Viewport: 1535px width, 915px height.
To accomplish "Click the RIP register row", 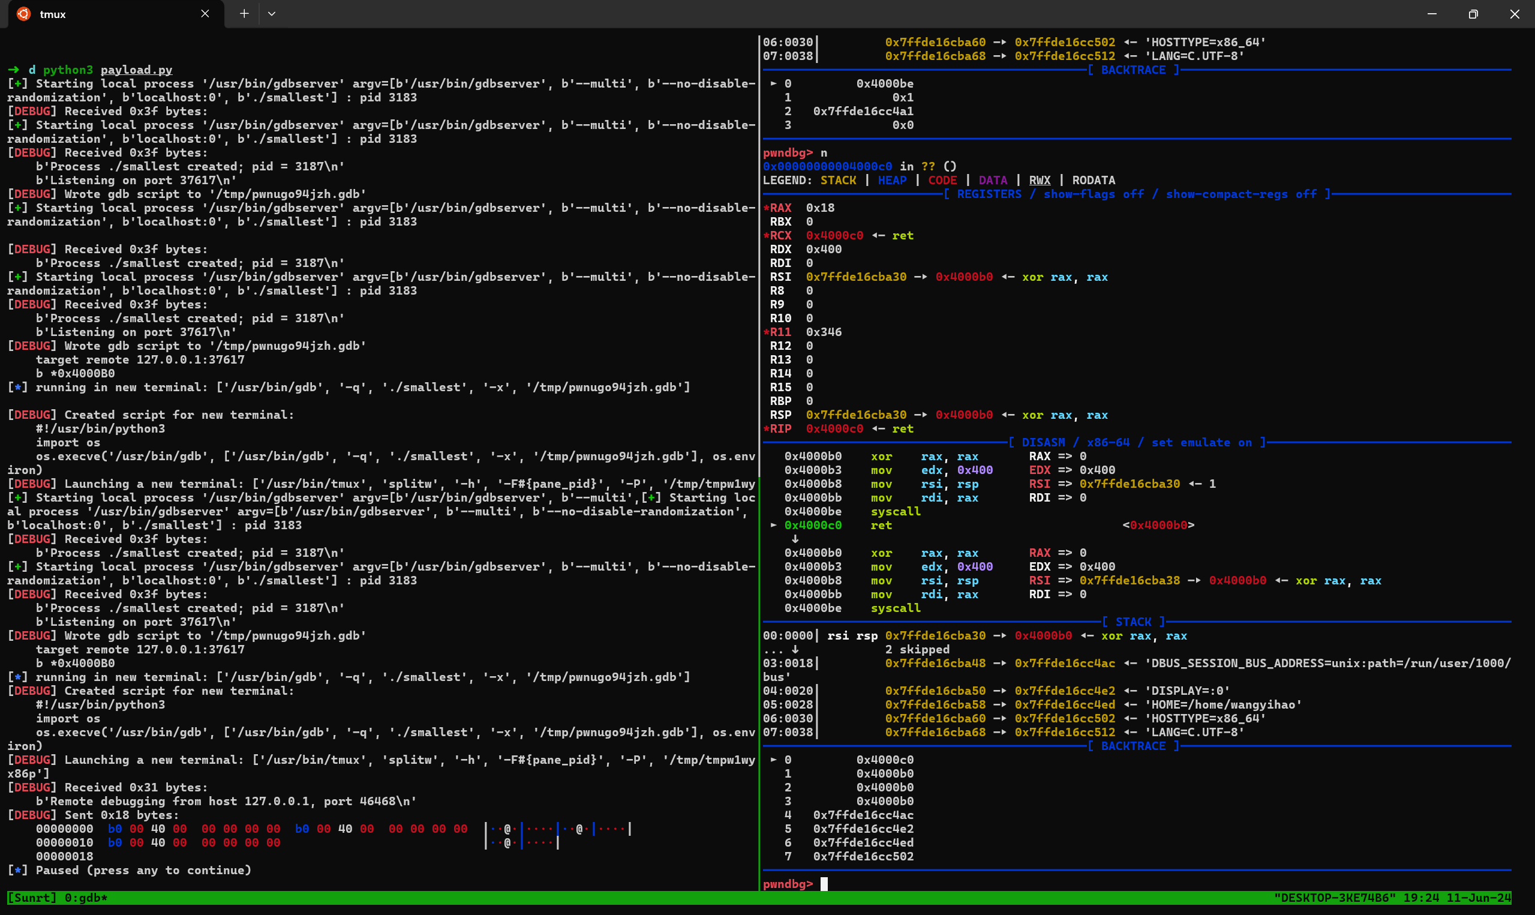I will pyautogui.click(x=838, y=428).
